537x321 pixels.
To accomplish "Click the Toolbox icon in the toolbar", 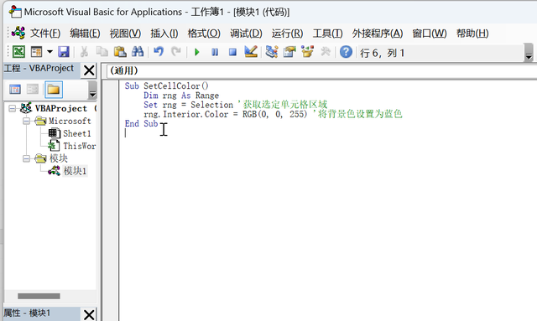I will [x=326, y=52].
